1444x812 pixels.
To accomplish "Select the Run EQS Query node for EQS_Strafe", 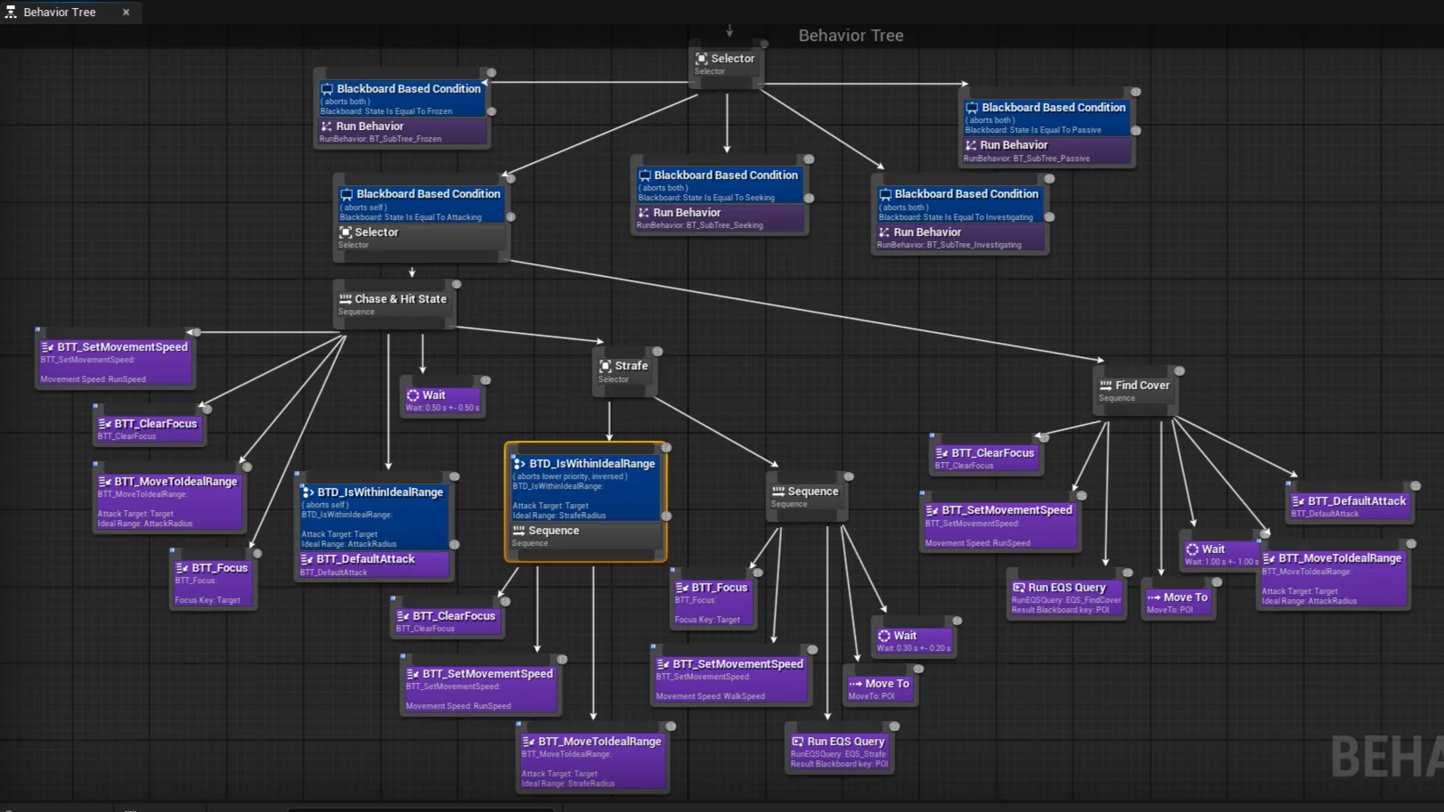I will click(x=836, y=748).
